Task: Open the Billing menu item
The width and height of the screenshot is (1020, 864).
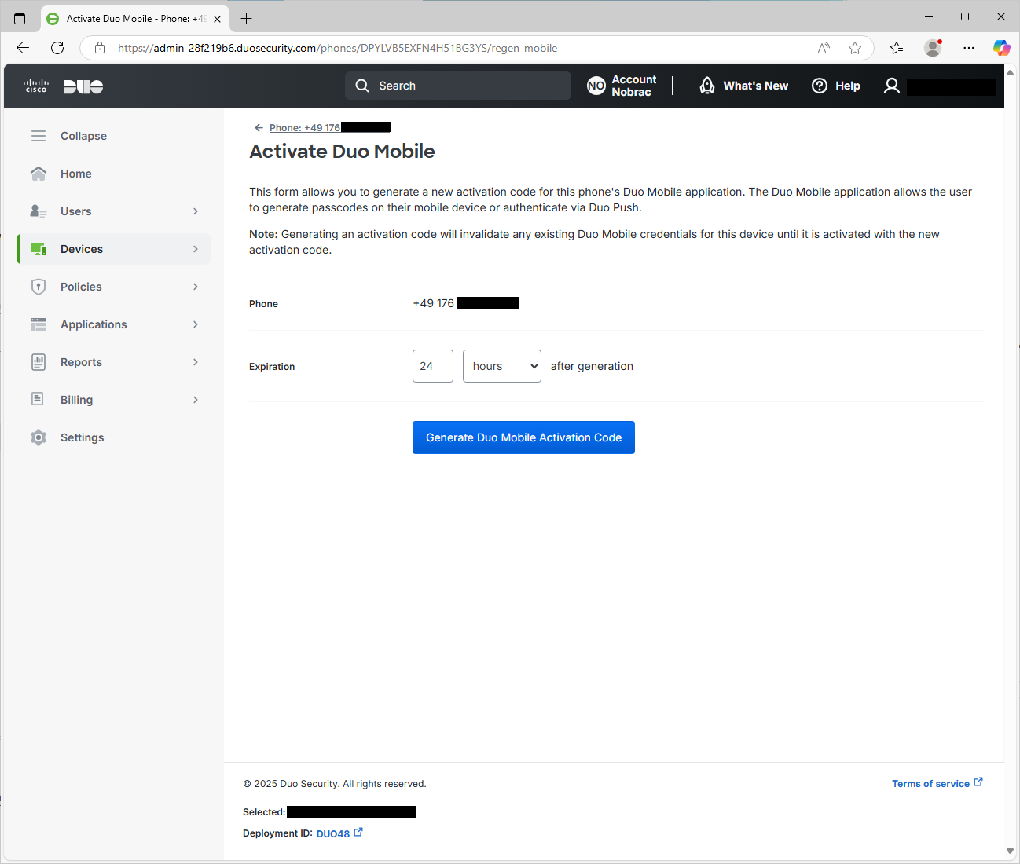Action: (x=114, y=400)
